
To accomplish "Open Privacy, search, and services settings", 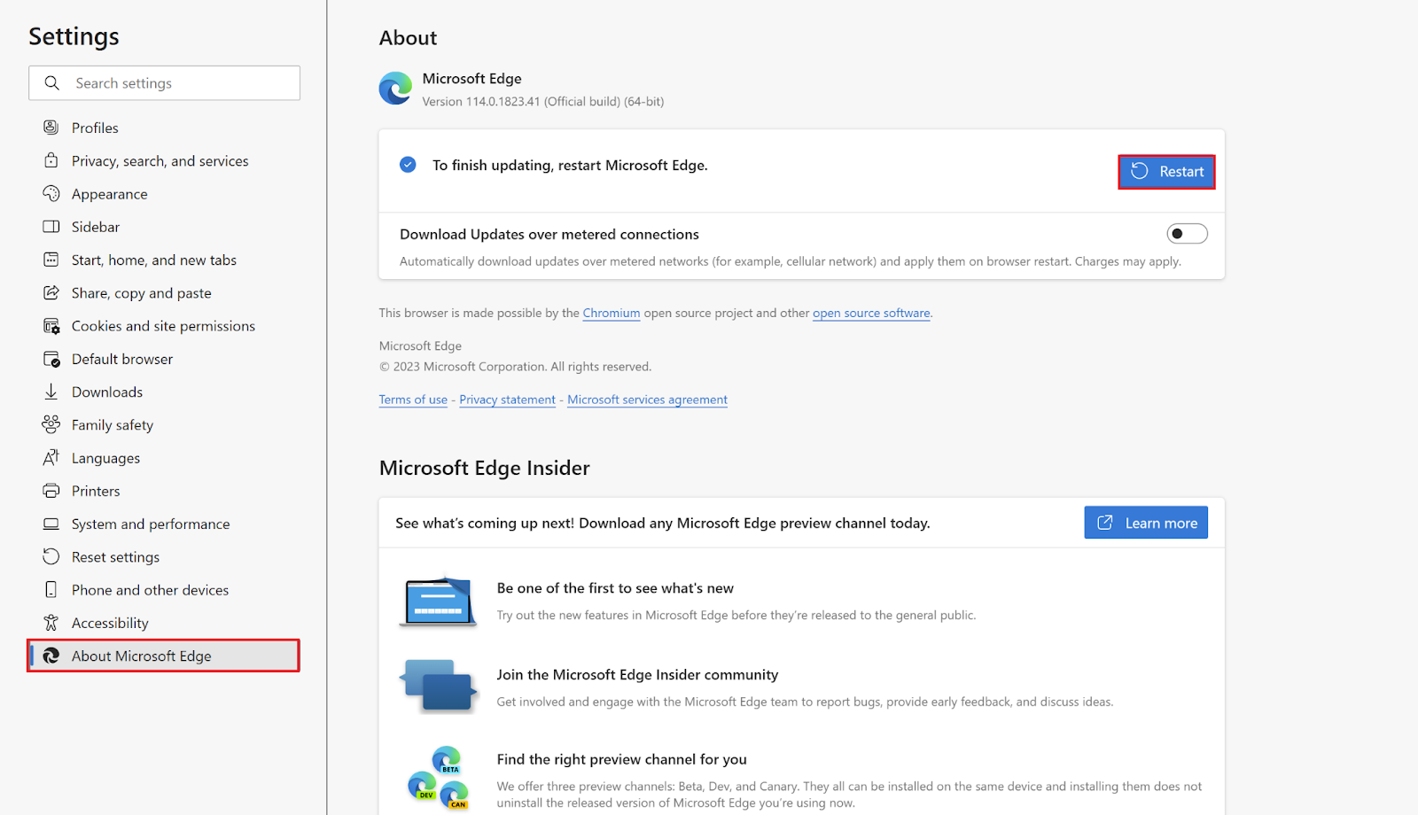I will 160,161.
